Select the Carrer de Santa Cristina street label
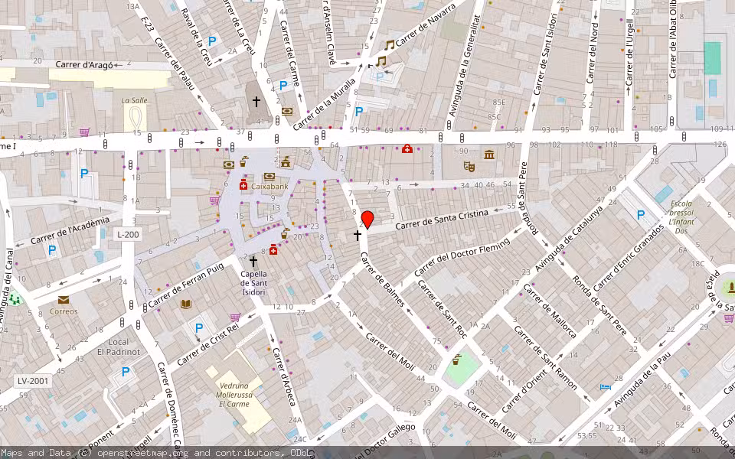 point(442,220)
